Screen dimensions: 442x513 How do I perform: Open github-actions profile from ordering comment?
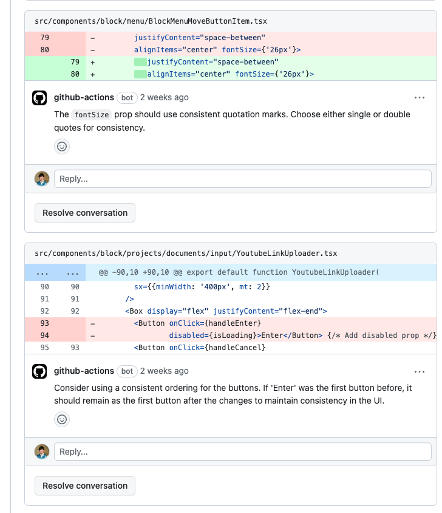[84, 371]
